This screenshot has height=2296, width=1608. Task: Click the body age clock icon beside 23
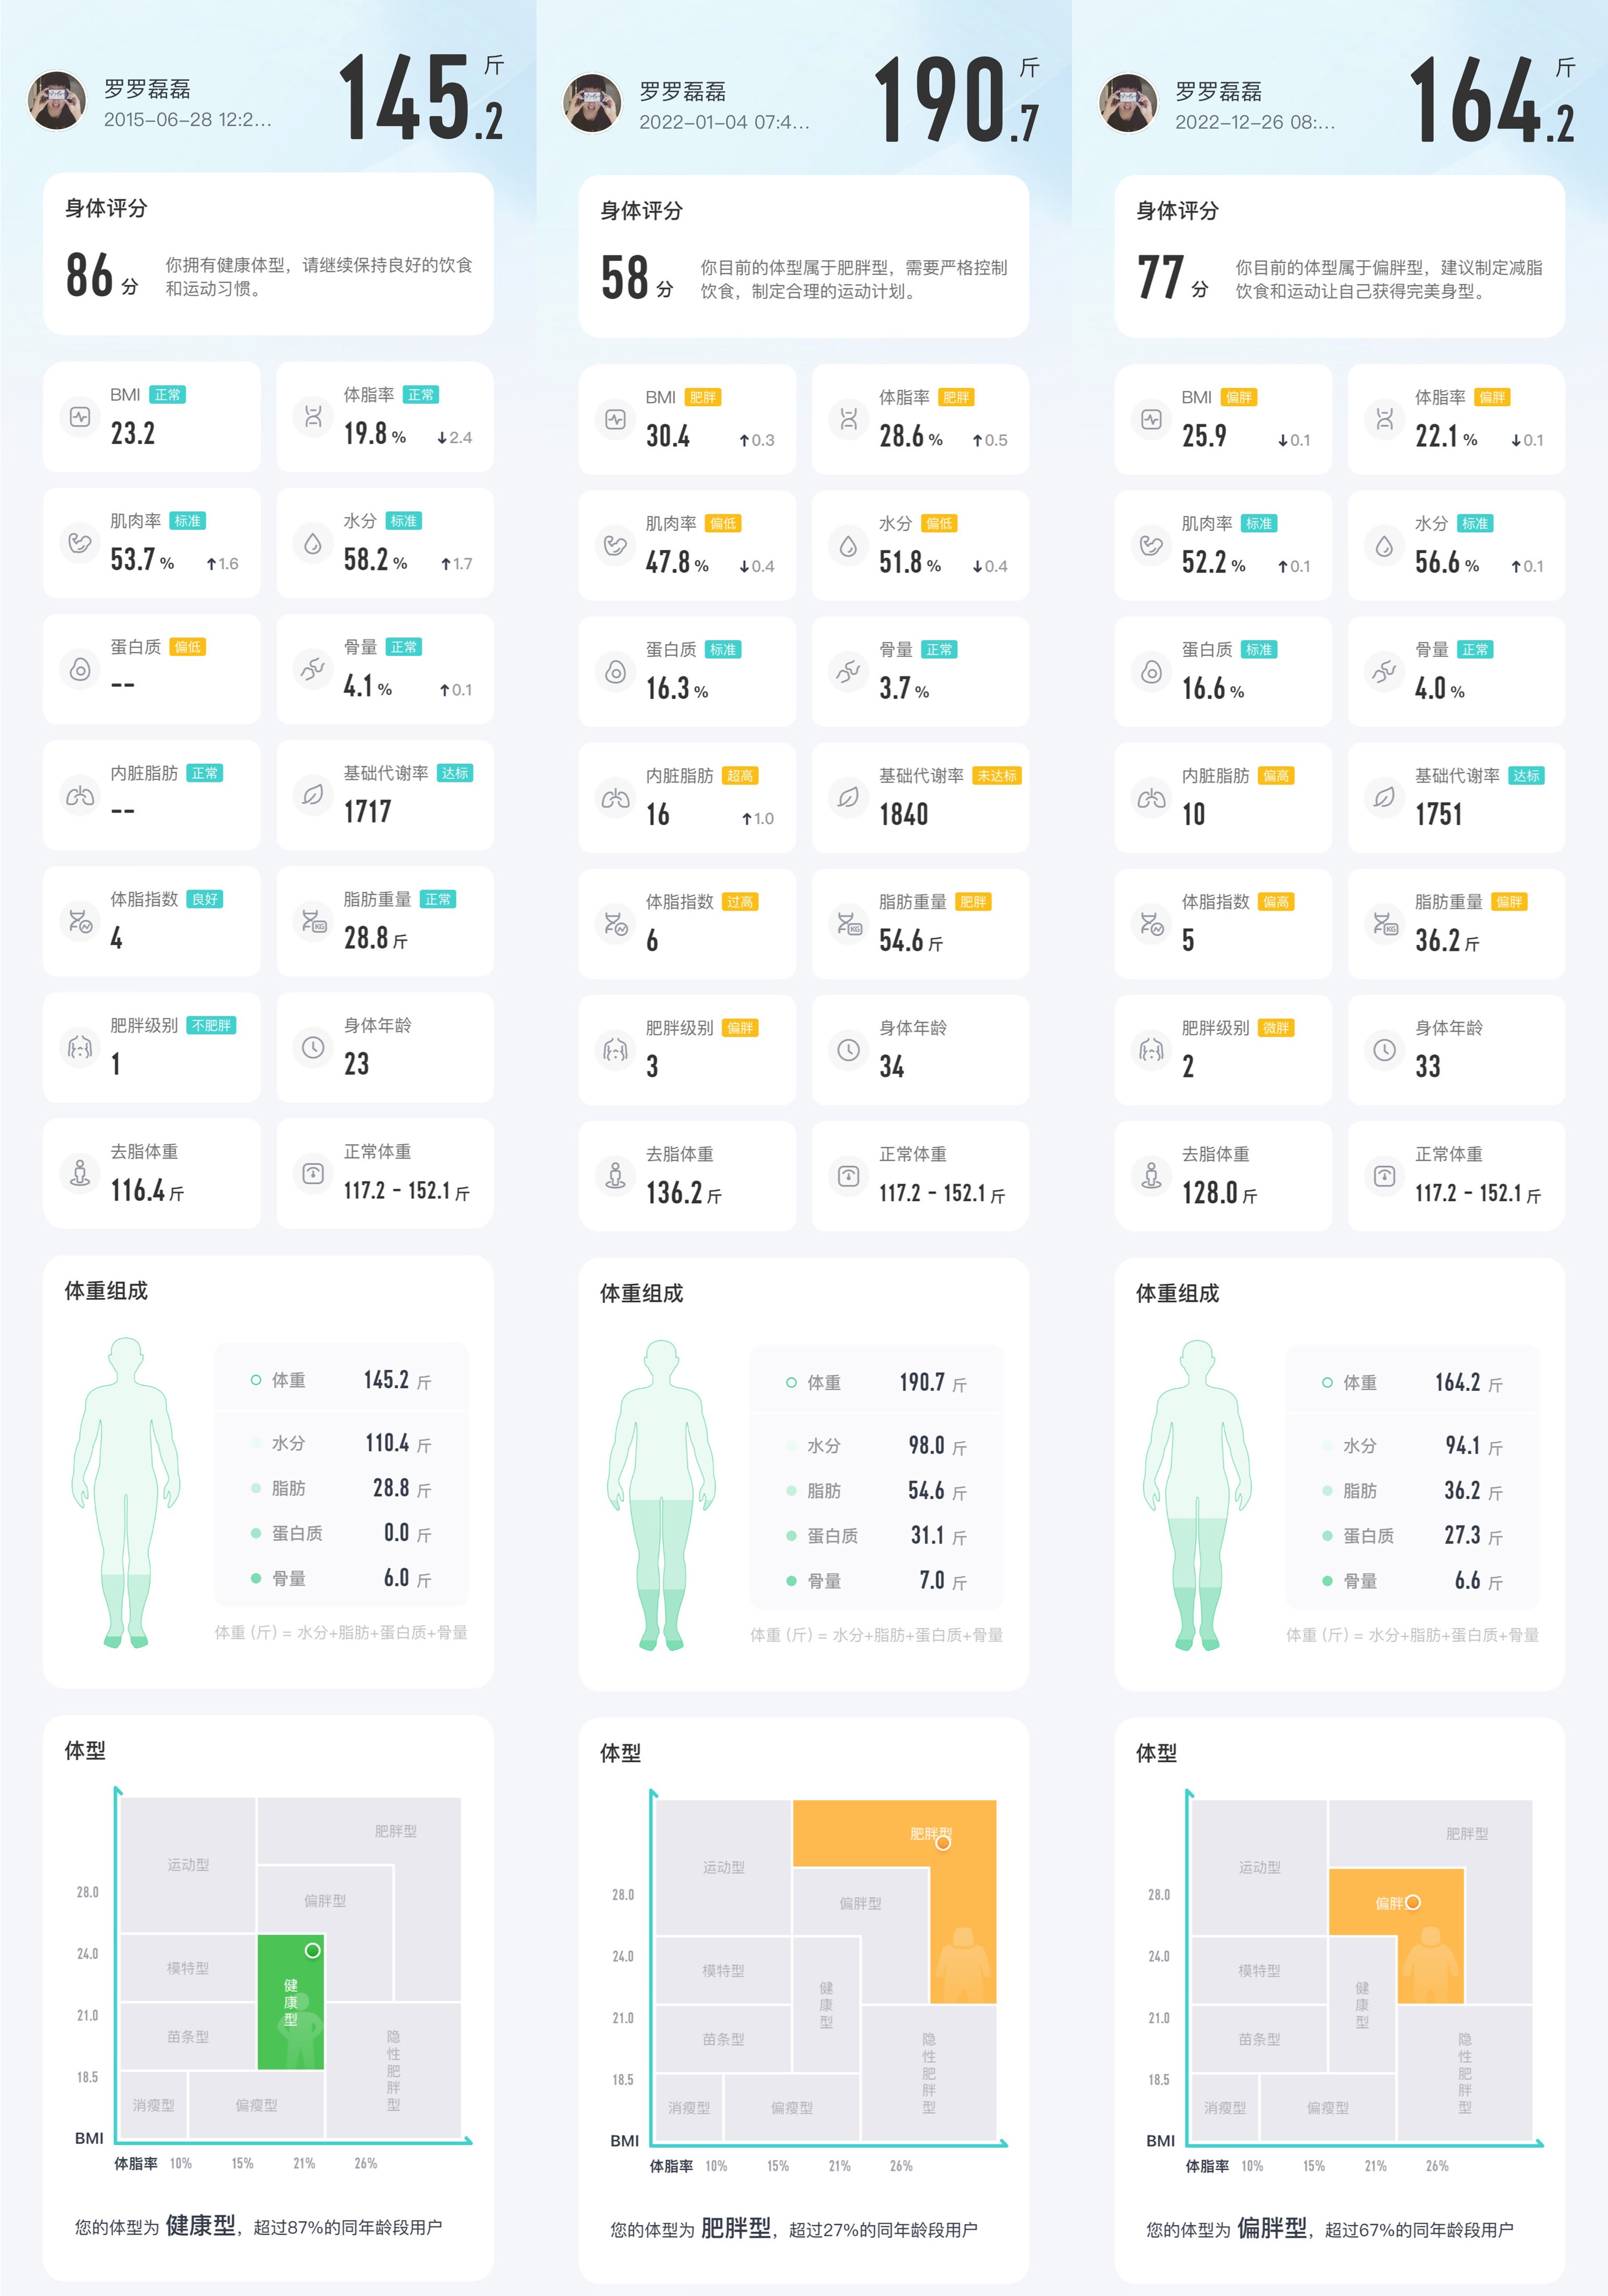pyautogui.click(x=313, y=1047)
